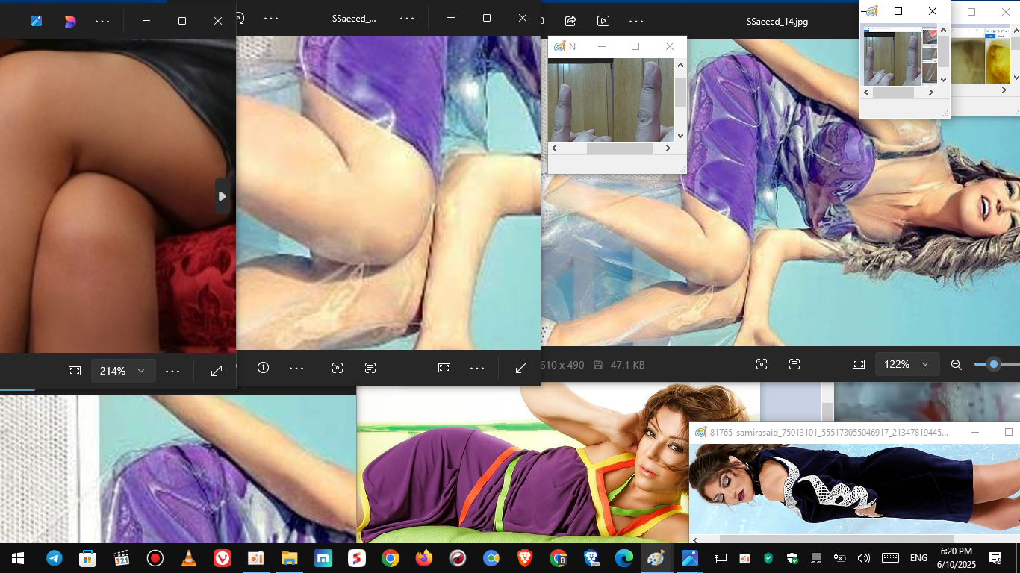Image resolution: width=1020 pixels, height=573 pixels.
Task: Click the ENG language indicator in system tray
Action: coord(918,558)
